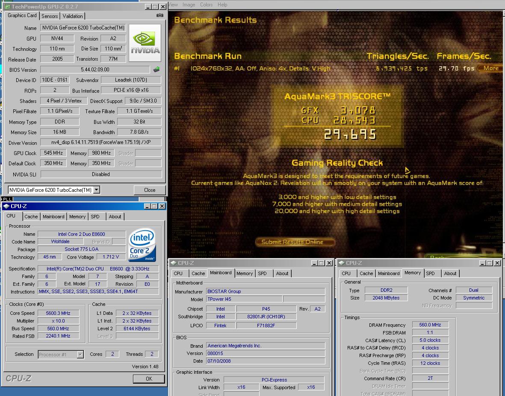Open Mainboard tab in left CPU-Z window
505x396 pixels.
pyautogui.click(x=53, y=217)
